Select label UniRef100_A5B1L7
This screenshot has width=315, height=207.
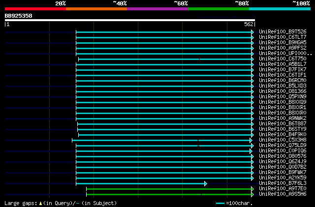click(x=283, y=64)
